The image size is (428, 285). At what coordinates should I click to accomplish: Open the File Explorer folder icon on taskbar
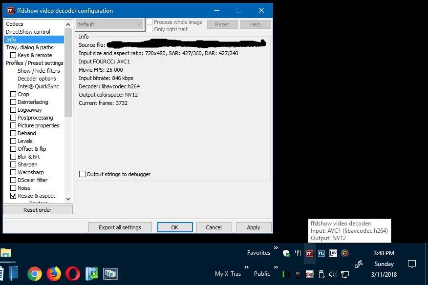coord(5,252)
